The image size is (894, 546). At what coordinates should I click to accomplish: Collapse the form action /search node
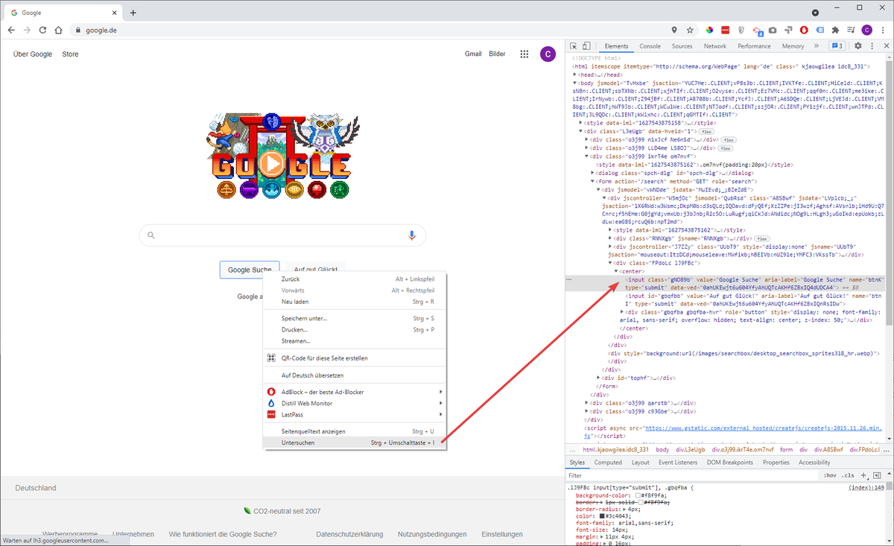593,180
